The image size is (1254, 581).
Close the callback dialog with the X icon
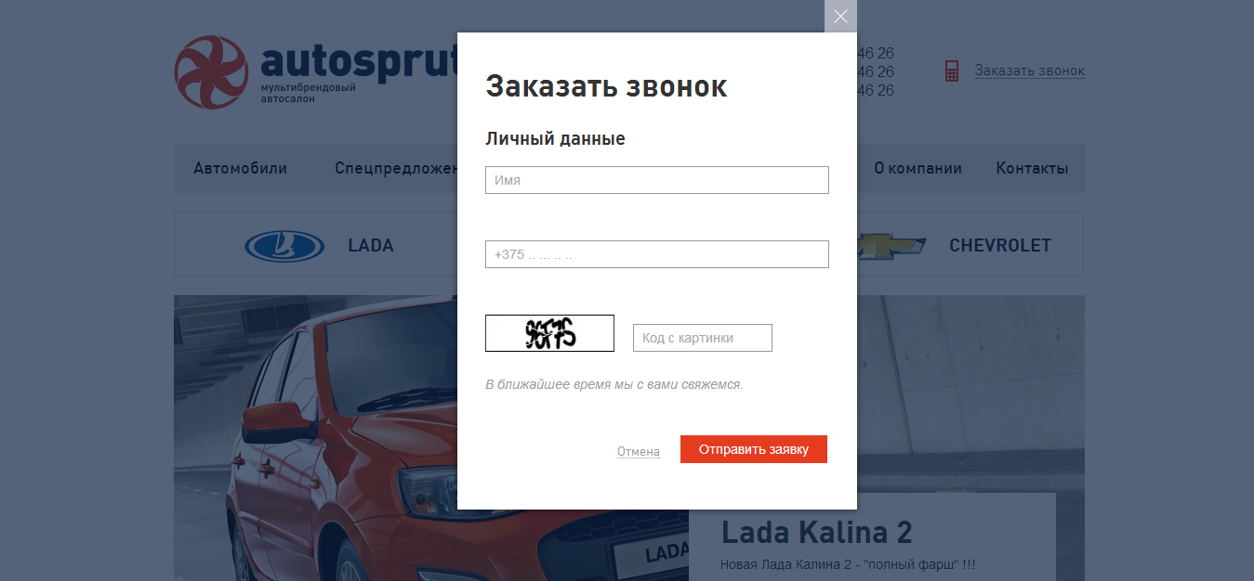(x=840, y=16)
